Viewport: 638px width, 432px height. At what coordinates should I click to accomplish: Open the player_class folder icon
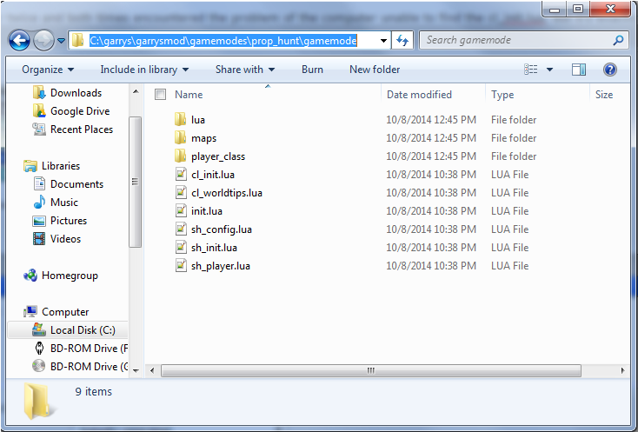point(181,156)
